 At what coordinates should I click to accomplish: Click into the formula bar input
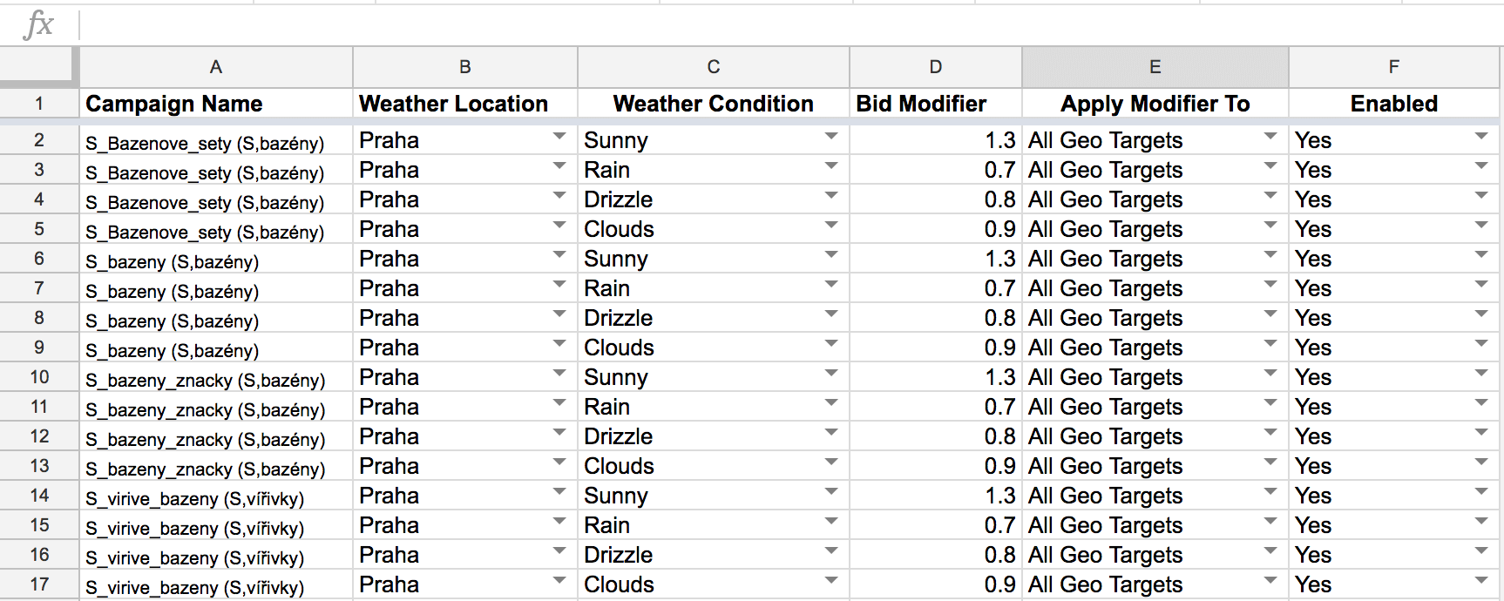[784, 24]
